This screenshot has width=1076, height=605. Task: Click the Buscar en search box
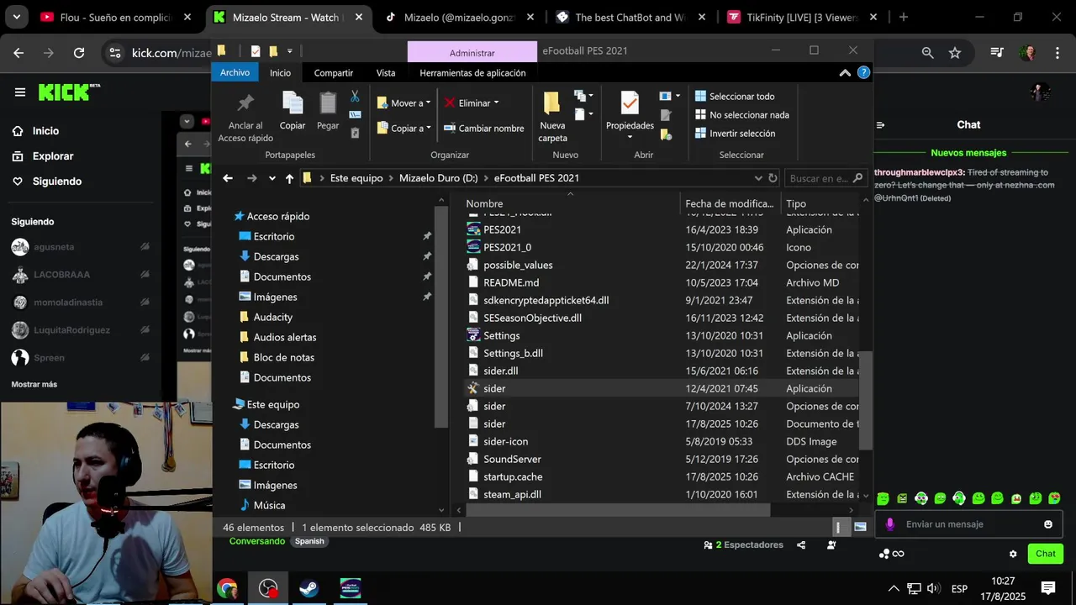pyautogui.click(x=825, y=178)
